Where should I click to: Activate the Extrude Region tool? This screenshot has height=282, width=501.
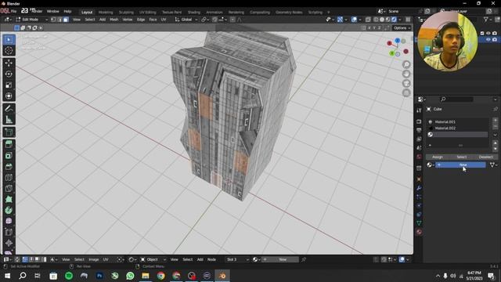coord(9,144)
